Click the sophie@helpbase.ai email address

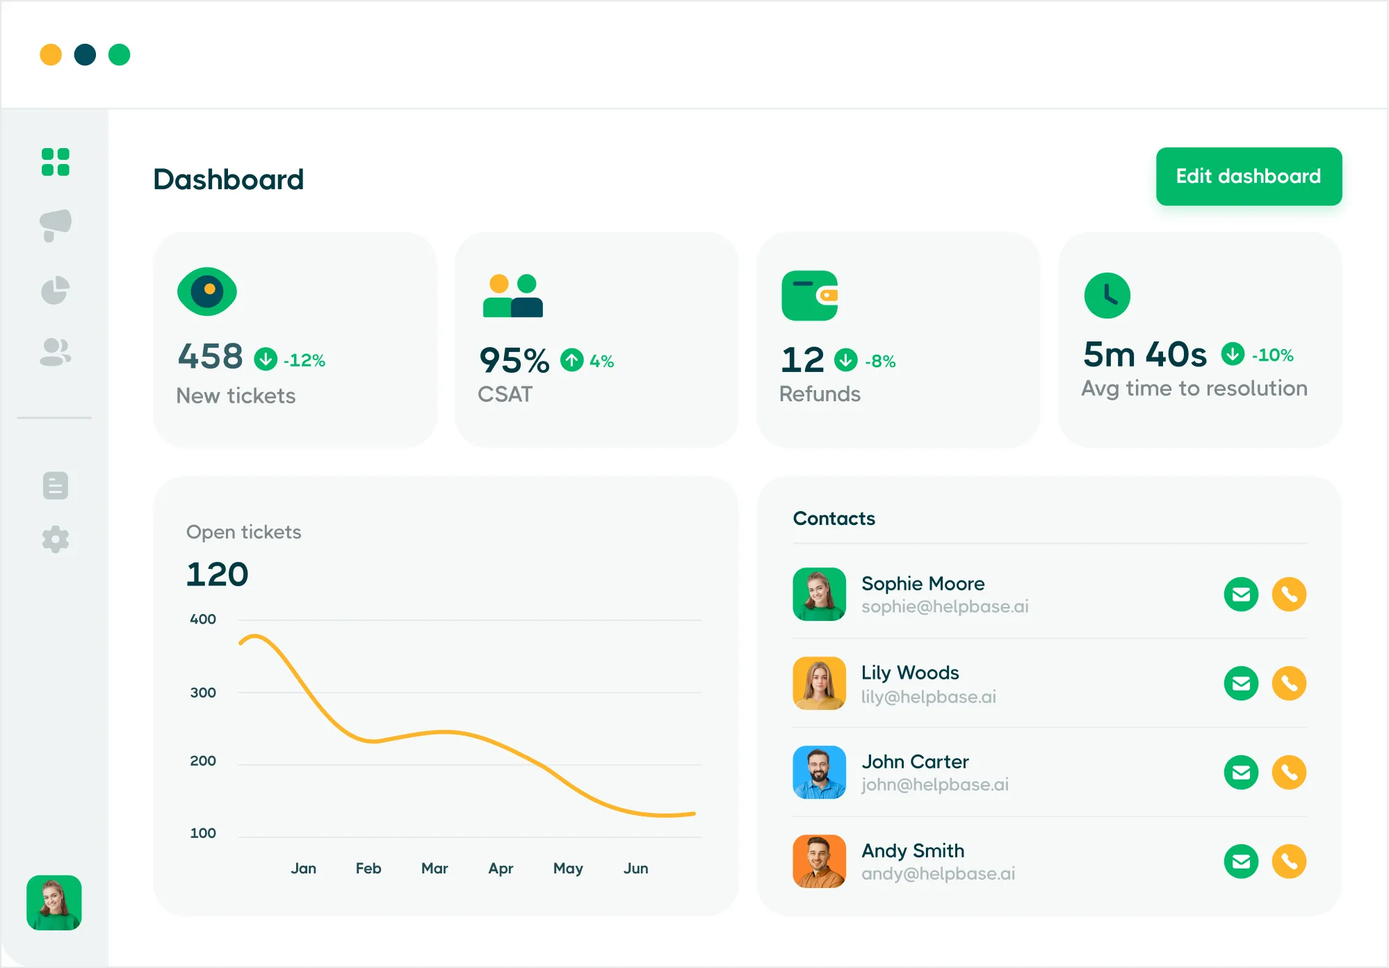[x=945, y=607]
